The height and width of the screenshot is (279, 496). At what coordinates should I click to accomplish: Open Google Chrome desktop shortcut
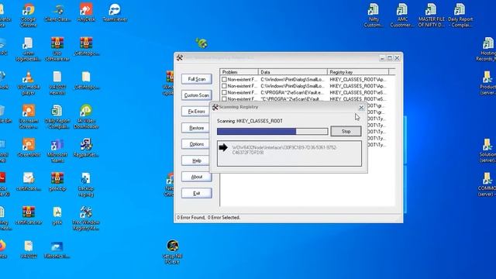coord(29,15)
